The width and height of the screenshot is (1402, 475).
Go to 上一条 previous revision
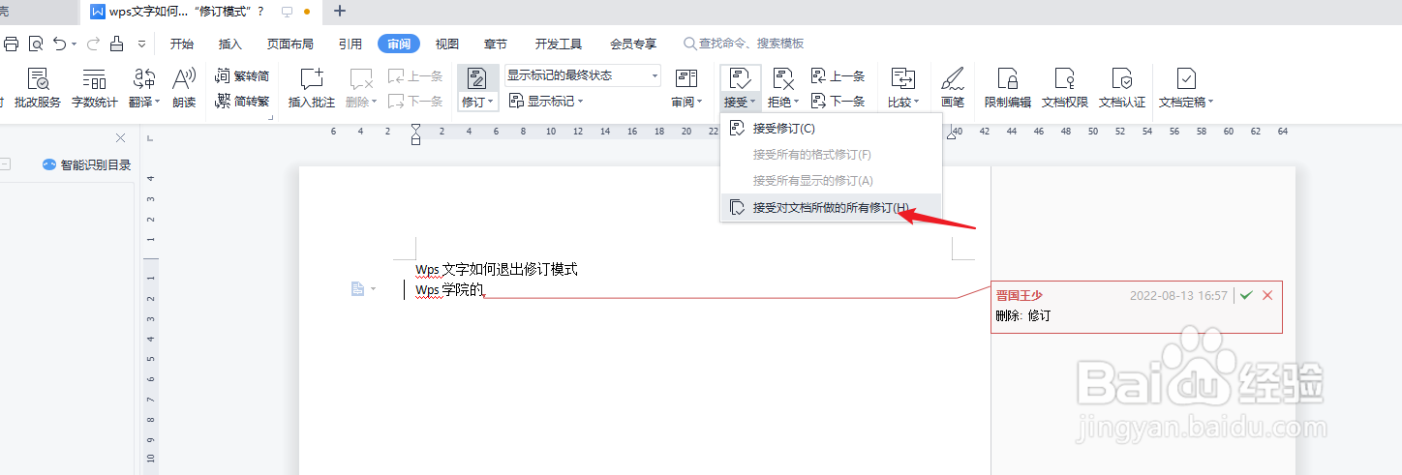pyautogui.click(x=838, y=75)
